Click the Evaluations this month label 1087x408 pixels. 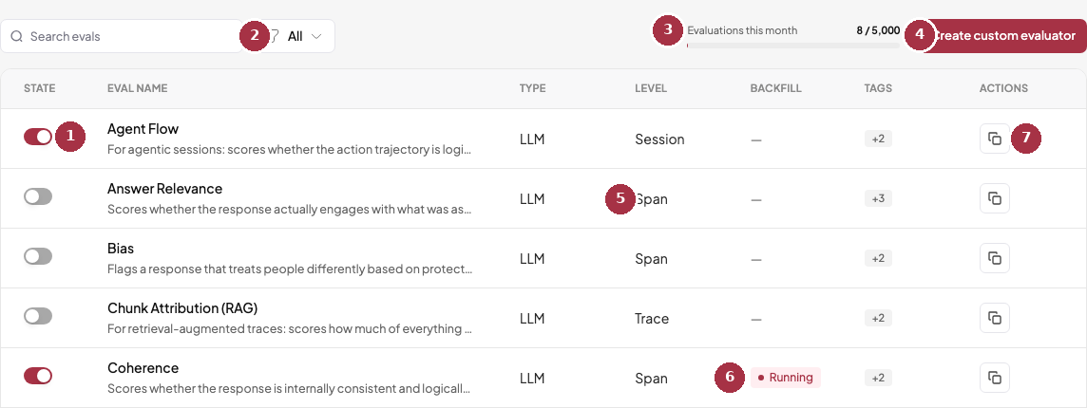(x=742, y=30)
